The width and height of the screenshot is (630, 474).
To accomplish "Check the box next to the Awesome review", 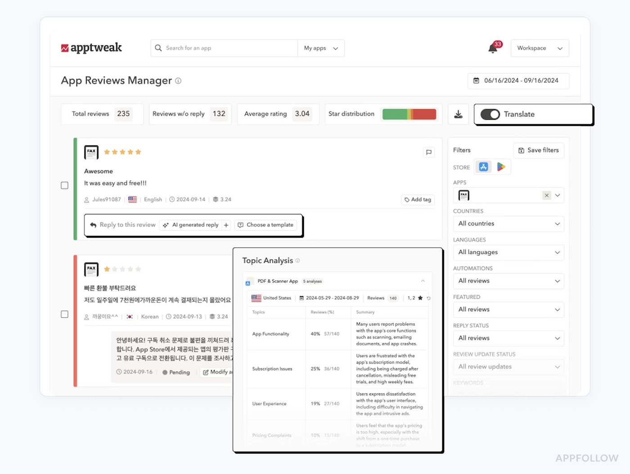I will click(64, 185).
